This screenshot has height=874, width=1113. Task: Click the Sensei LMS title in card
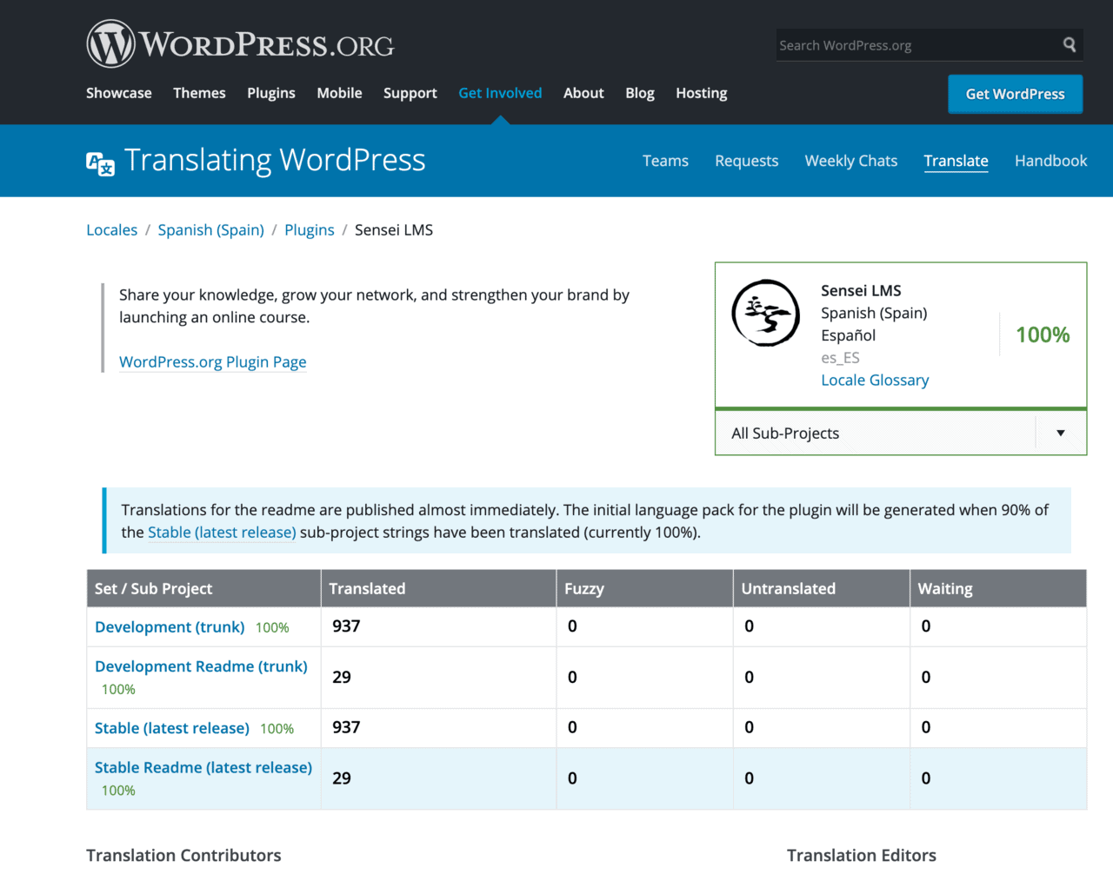coord(861,291)
